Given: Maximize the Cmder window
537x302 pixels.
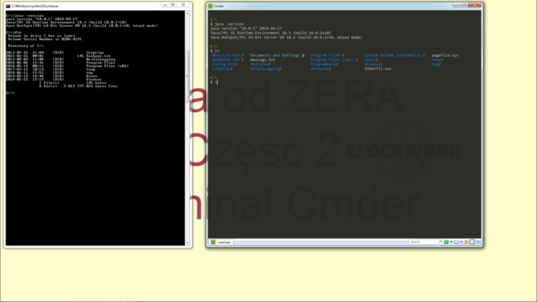Looking at the screenshot, I should click(463, 5).
